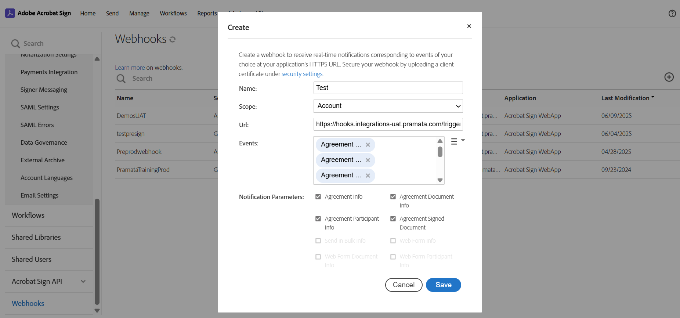Open Email Settings
This screenshot has height=318, width=680.
click(x=40, y=195)
